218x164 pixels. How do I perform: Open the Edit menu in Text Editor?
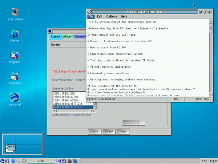[100, 16]
